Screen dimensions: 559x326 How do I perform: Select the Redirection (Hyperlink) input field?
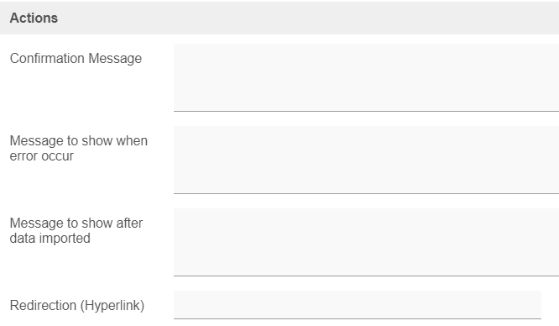[x=358, y=305]
